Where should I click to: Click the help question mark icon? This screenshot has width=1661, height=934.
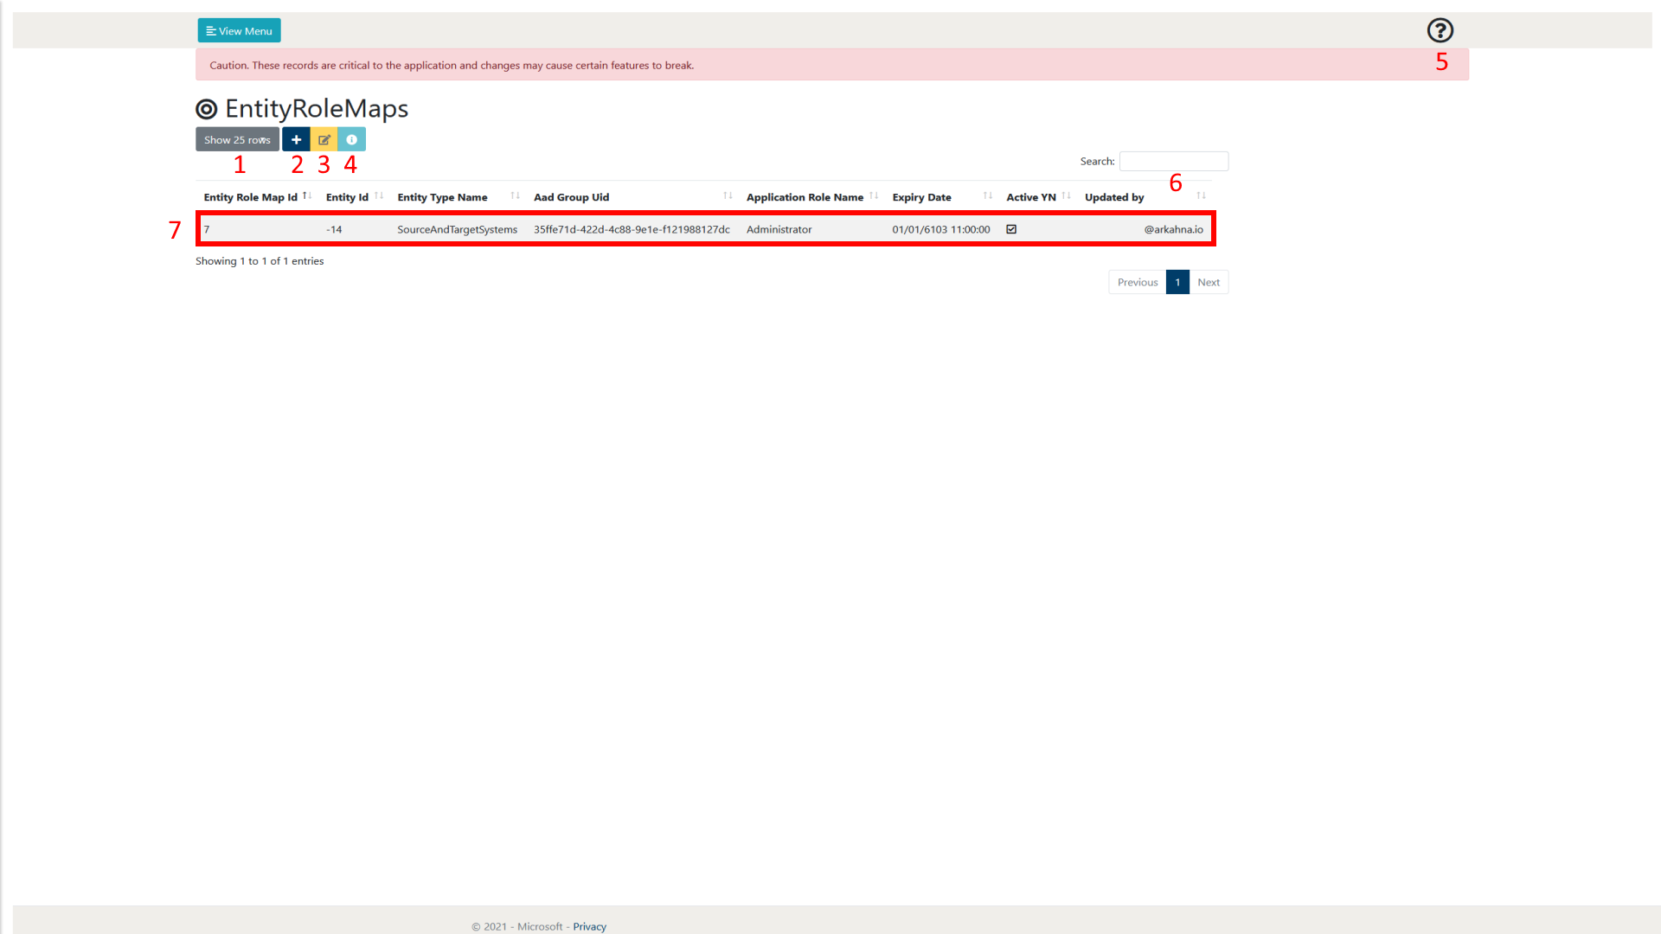[x=1440, y=30]
